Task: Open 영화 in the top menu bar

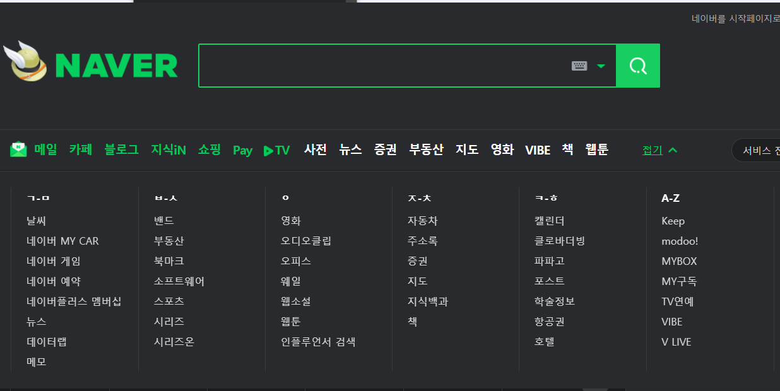Action: click(502, 149)
